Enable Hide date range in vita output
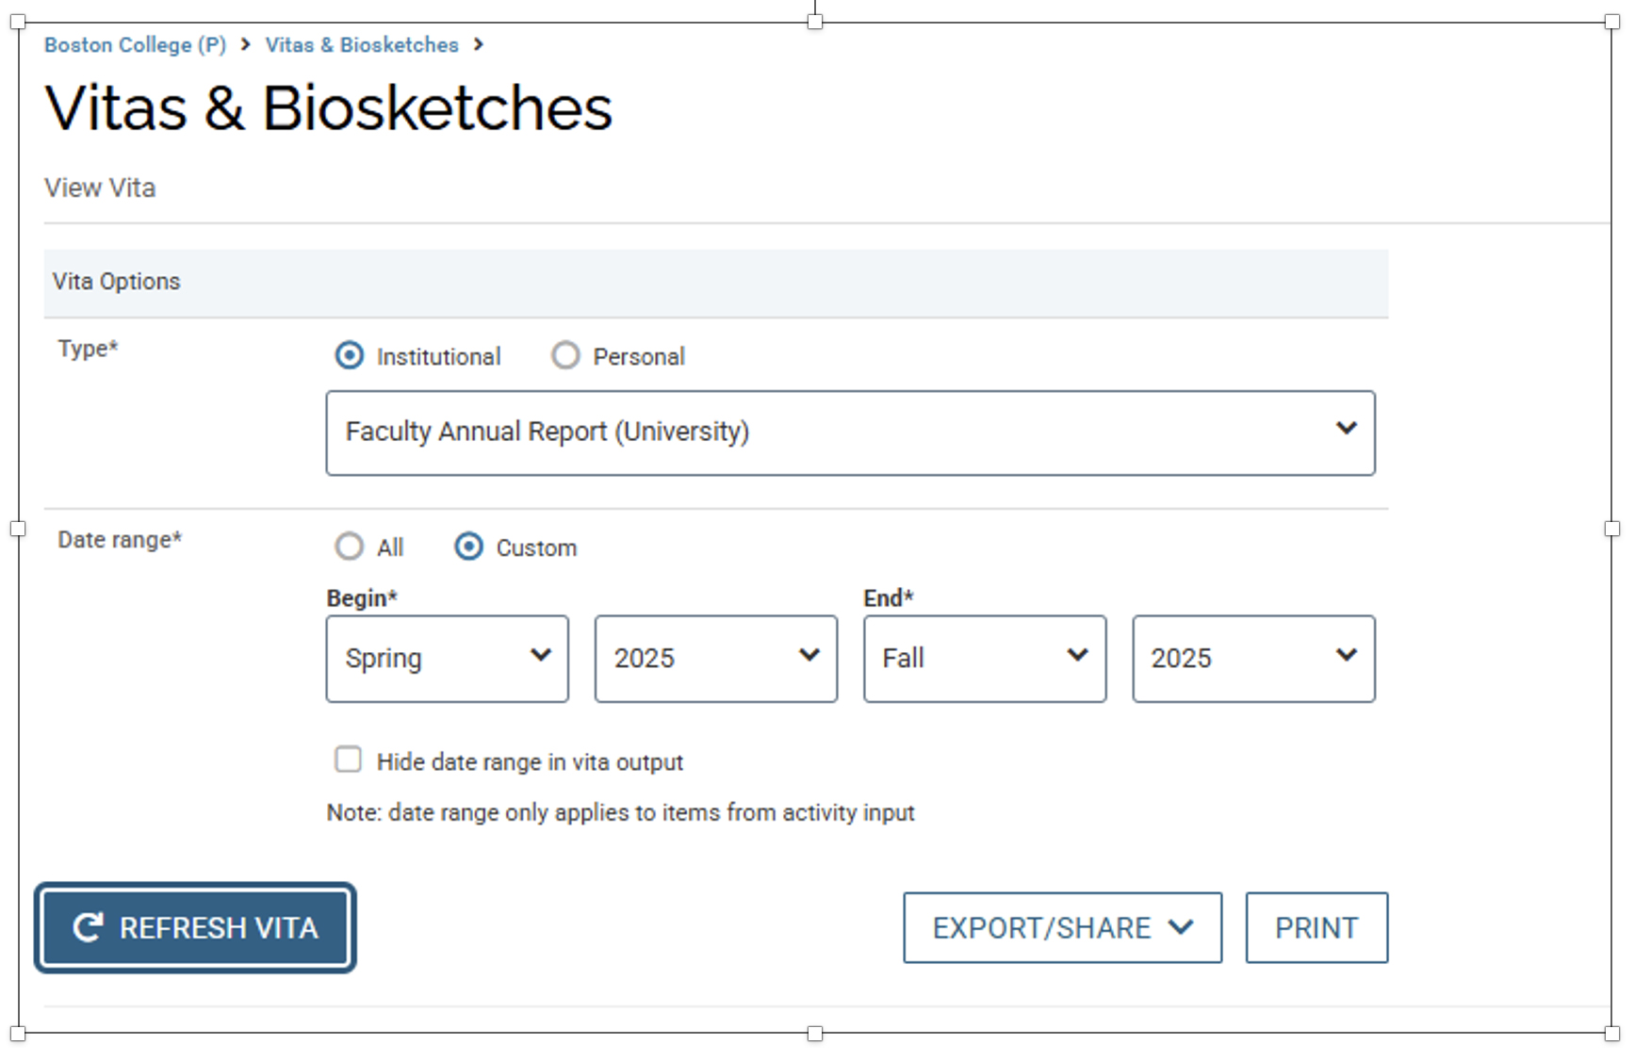This screenshot has height=1061, width=1651. 349,759
